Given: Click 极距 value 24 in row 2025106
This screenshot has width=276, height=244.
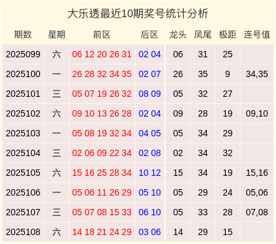Looking at the screenshot, I should tap(228, 192).
